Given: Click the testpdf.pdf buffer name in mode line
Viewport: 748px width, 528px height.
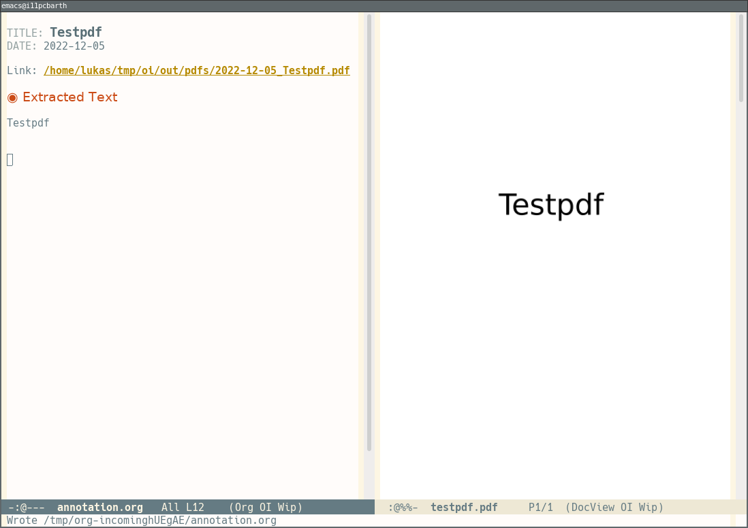Looking at the screenshot, I should 464,507.
